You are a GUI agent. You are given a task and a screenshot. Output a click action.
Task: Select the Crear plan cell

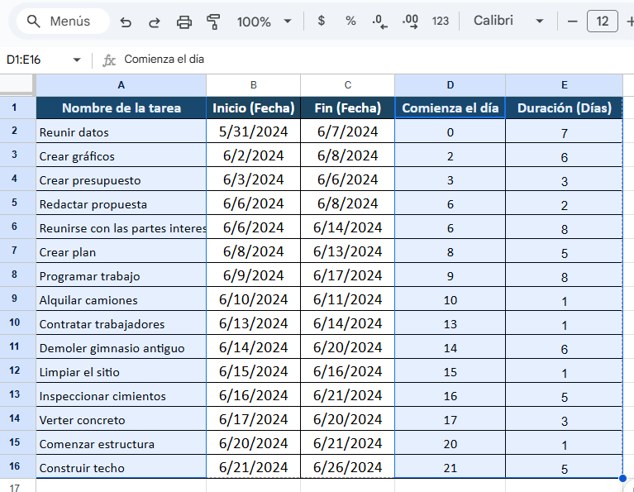coord(121,251)
